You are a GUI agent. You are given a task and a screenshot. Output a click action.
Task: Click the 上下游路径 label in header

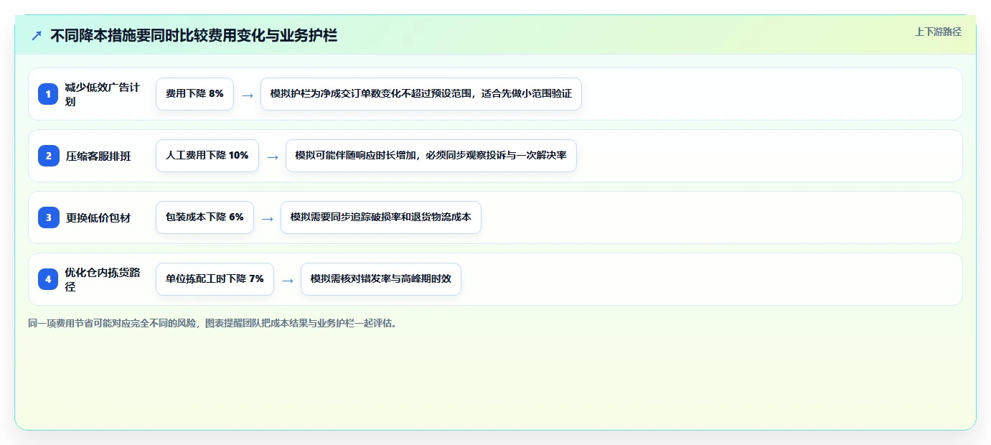(938, 32)
